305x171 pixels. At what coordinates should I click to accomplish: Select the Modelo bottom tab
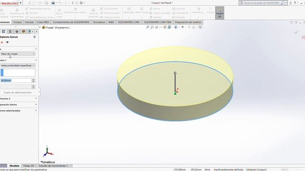coord(14,166)
